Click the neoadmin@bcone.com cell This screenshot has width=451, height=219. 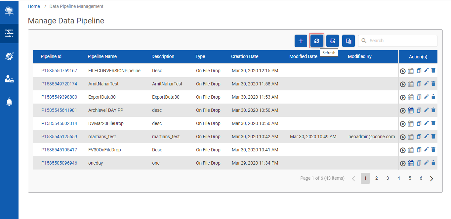(x=372, y=137)
